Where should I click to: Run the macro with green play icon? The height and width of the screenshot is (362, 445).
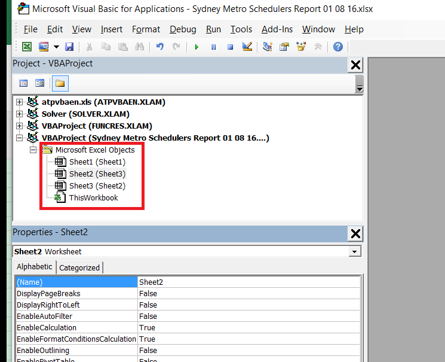click(x=197, y=47)
